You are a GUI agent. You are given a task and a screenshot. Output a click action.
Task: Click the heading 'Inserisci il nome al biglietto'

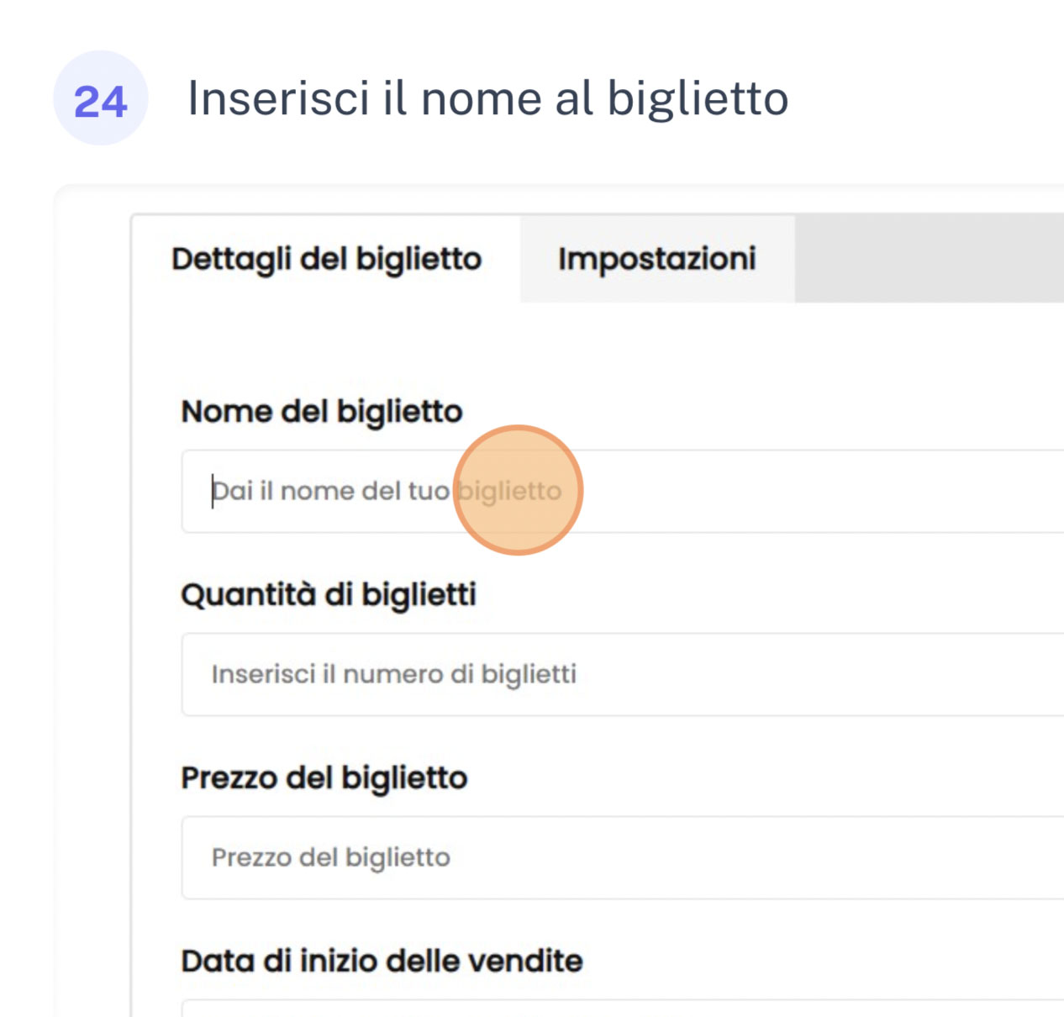click(x=487, y=98)
